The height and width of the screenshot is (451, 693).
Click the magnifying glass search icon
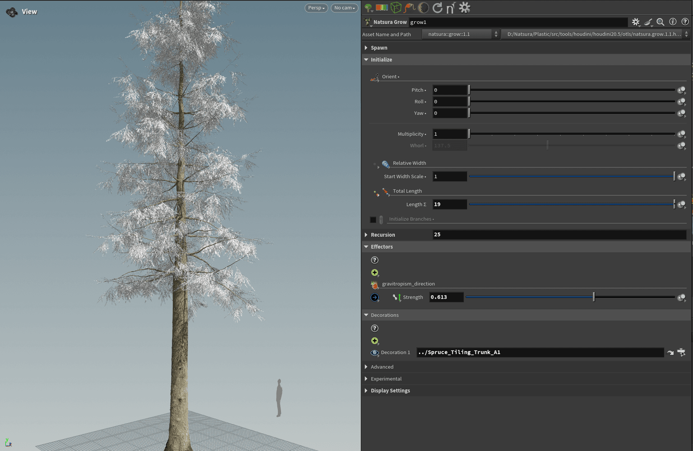pyautogui.click(x=661, y=22)
